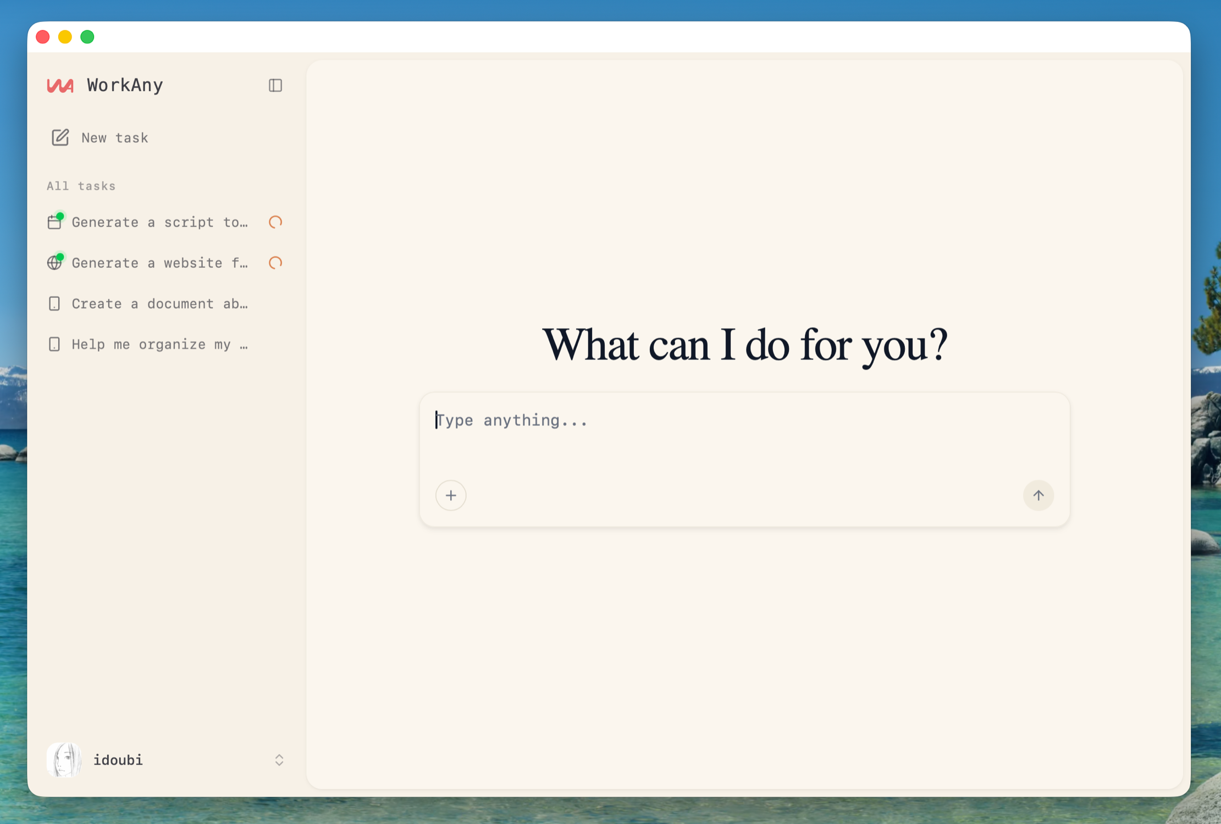
Task: Click the WorkAny logo icon
Action: 60,85
